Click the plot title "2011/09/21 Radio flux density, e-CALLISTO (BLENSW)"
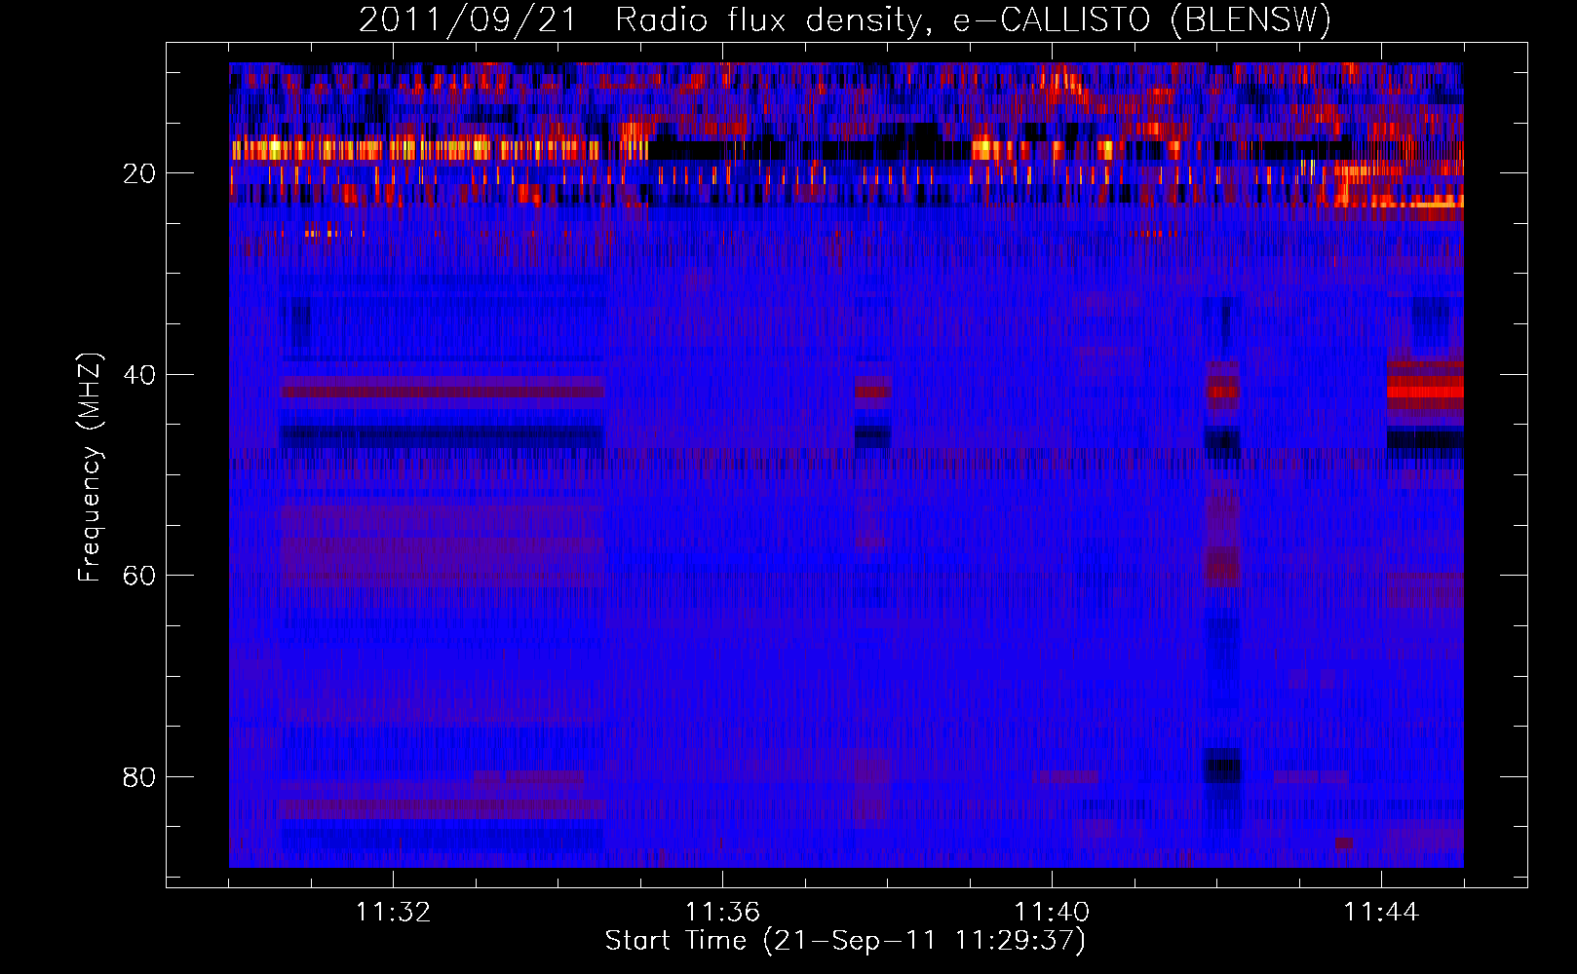This screenshot has height=974, width=1577. pyautogui.click(x=845, y=20)
